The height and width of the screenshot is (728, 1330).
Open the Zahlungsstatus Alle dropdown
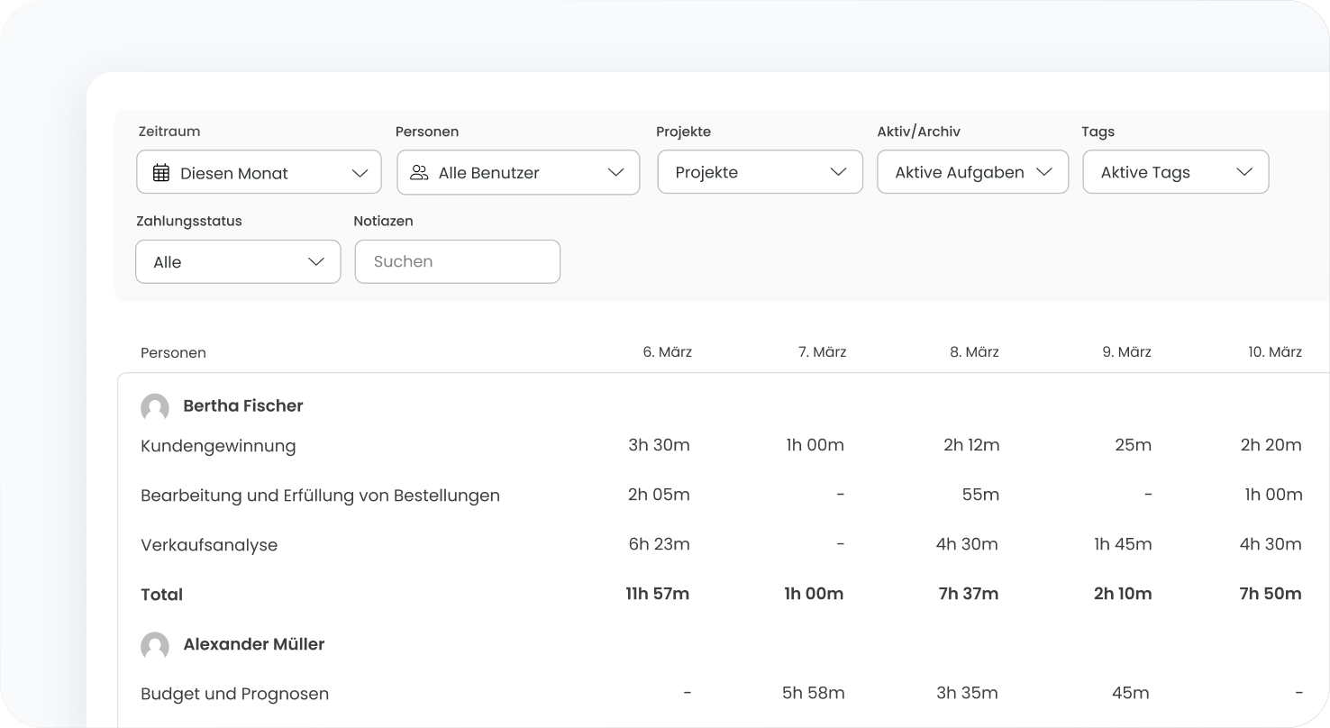coord(238,262)
